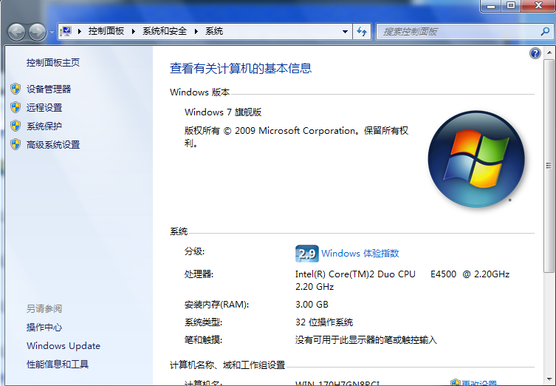
Task: Open recent pages dropdown beside Forward arrow
Action: [52, 33]
